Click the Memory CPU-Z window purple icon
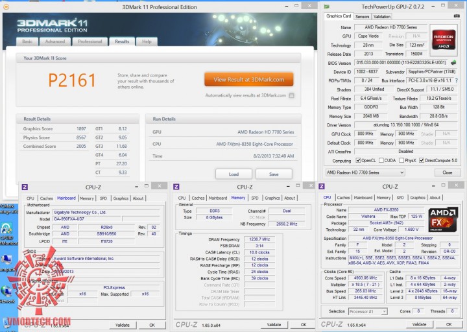Viewport: 467px width, 332px height. [x=176, y=187]
